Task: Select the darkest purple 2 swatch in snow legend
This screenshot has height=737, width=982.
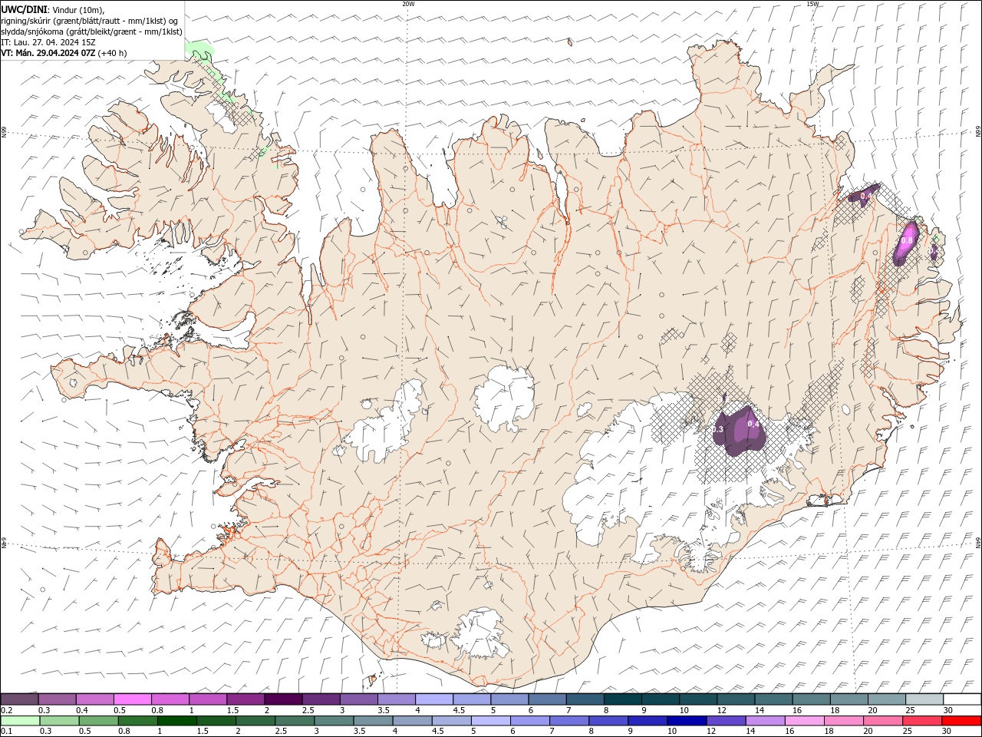Action: coord(283,699)
